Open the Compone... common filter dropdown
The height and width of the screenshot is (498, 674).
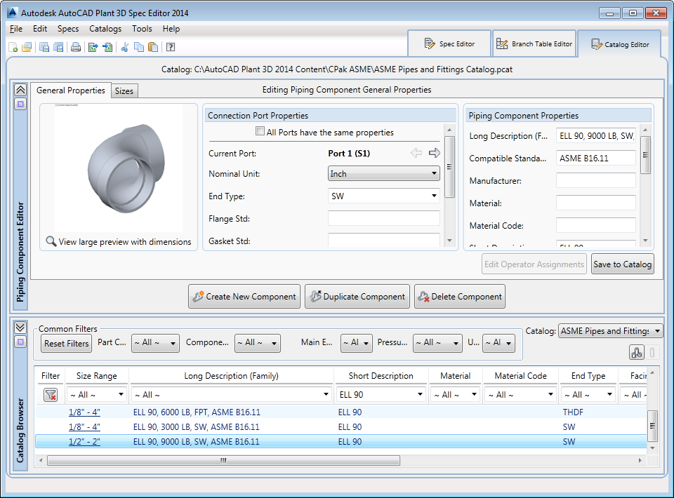tap(258, 343)
